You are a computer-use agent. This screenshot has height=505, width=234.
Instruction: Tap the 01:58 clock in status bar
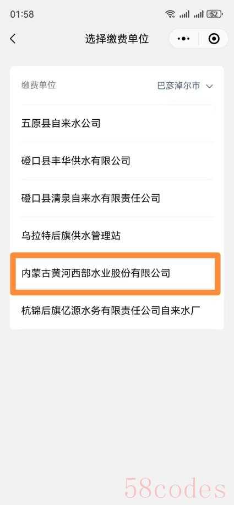(x=22, y=14)
